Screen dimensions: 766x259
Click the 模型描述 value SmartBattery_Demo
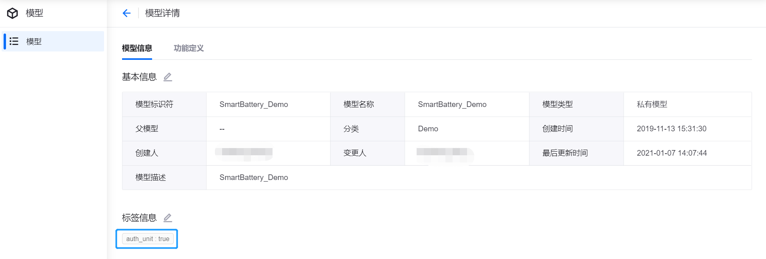click(254, 178)
